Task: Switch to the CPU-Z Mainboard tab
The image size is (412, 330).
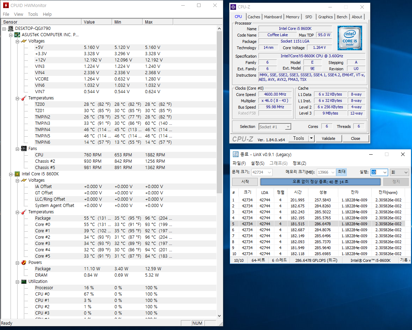Action: coord(273,17)
